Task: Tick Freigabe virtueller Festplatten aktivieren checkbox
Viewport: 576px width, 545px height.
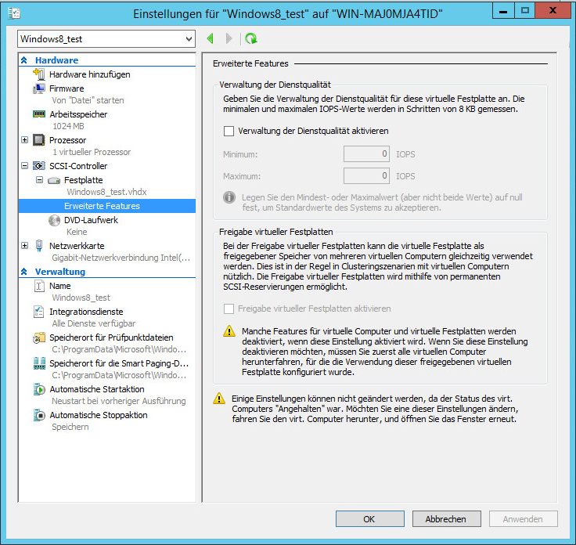Action: pyautogui.click(x=229, y=309)
